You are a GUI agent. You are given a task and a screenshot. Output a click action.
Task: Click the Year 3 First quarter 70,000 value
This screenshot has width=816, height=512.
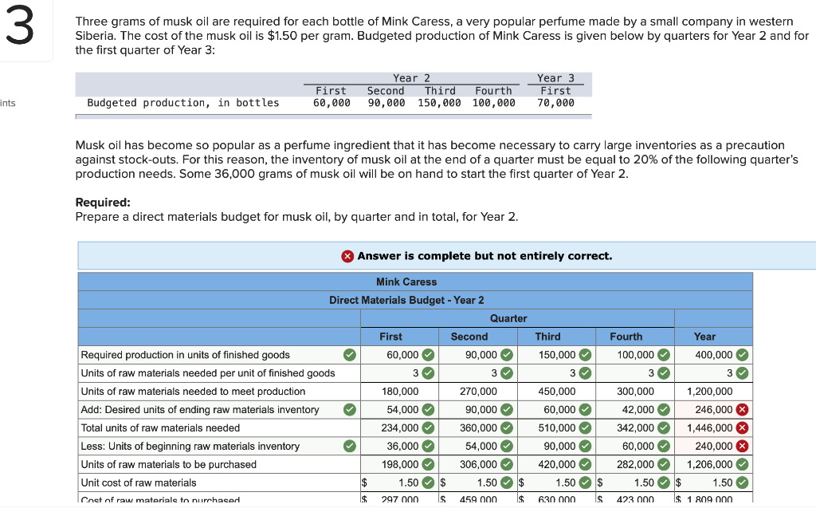pos(555,103)
